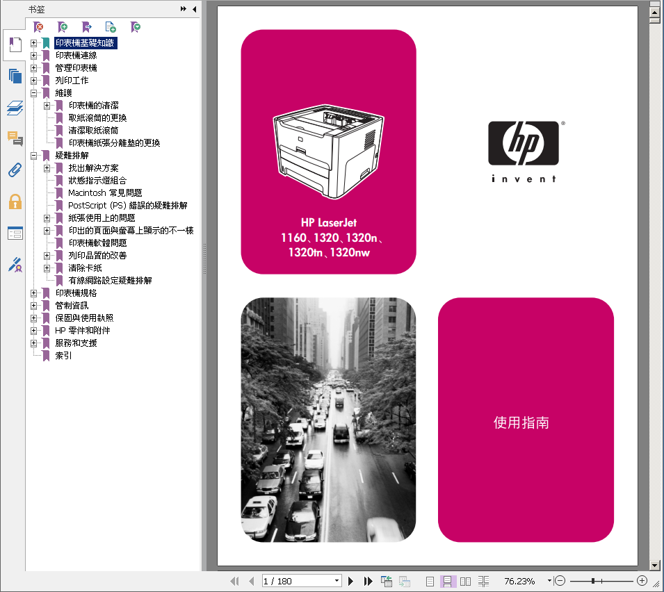664x592 pixels.
Task: Open the Security lock panel
Action: click(x=15, y=202)
